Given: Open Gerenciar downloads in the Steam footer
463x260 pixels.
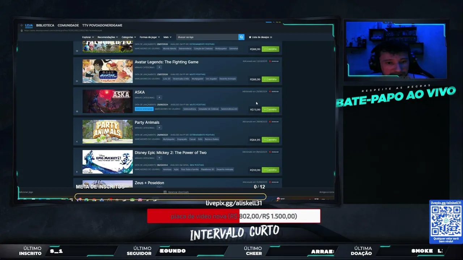Looking at the screenshot, I should pos(176,192).
